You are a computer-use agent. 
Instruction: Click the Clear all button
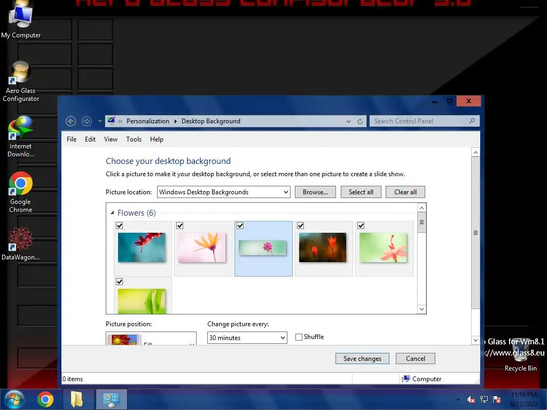pyautogui.click(x=405, y=192)
